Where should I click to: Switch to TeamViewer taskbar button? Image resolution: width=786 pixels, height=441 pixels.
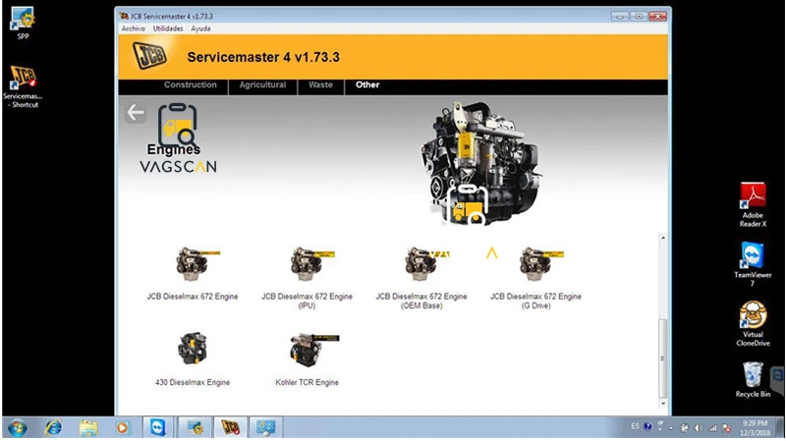pyautogui.click(x=158, y=428)
